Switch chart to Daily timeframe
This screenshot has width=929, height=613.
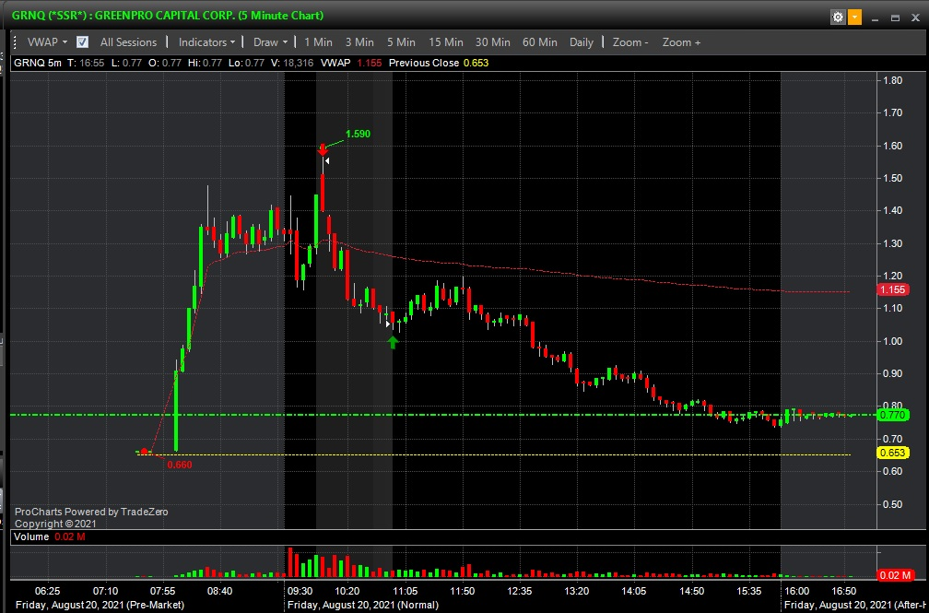582,42
